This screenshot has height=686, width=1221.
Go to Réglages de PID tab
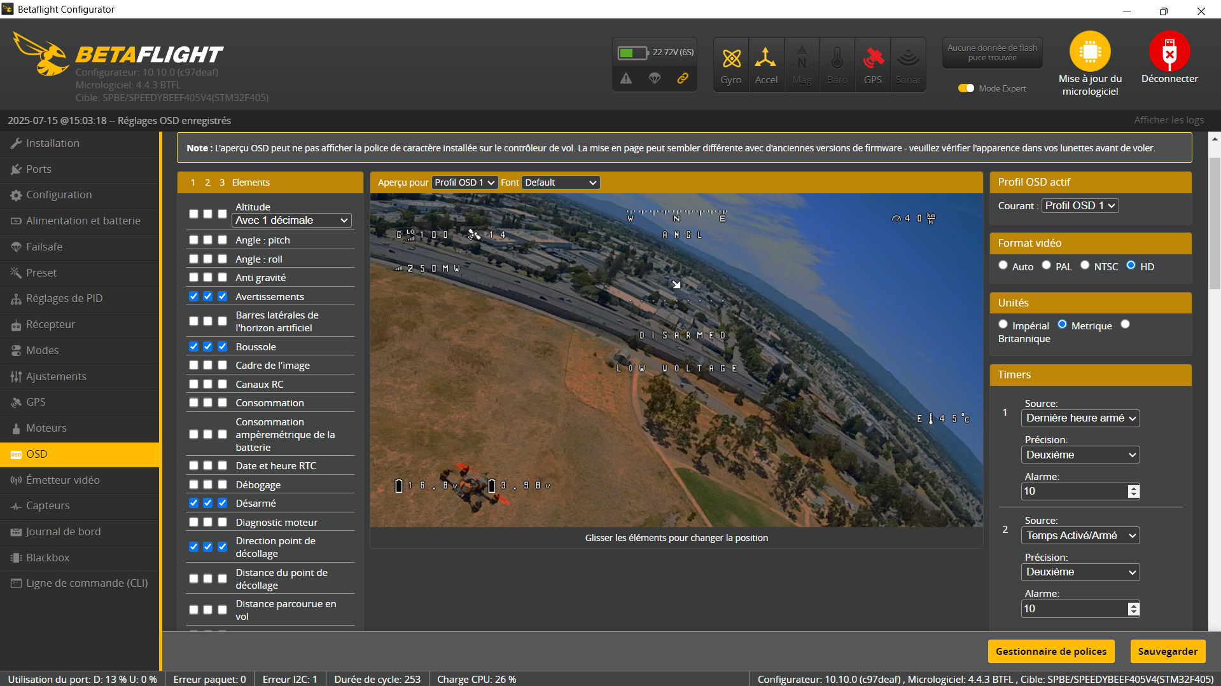[64, 298]
